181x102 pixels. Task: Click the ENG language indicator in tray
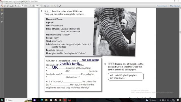click(x=168, y=100)
